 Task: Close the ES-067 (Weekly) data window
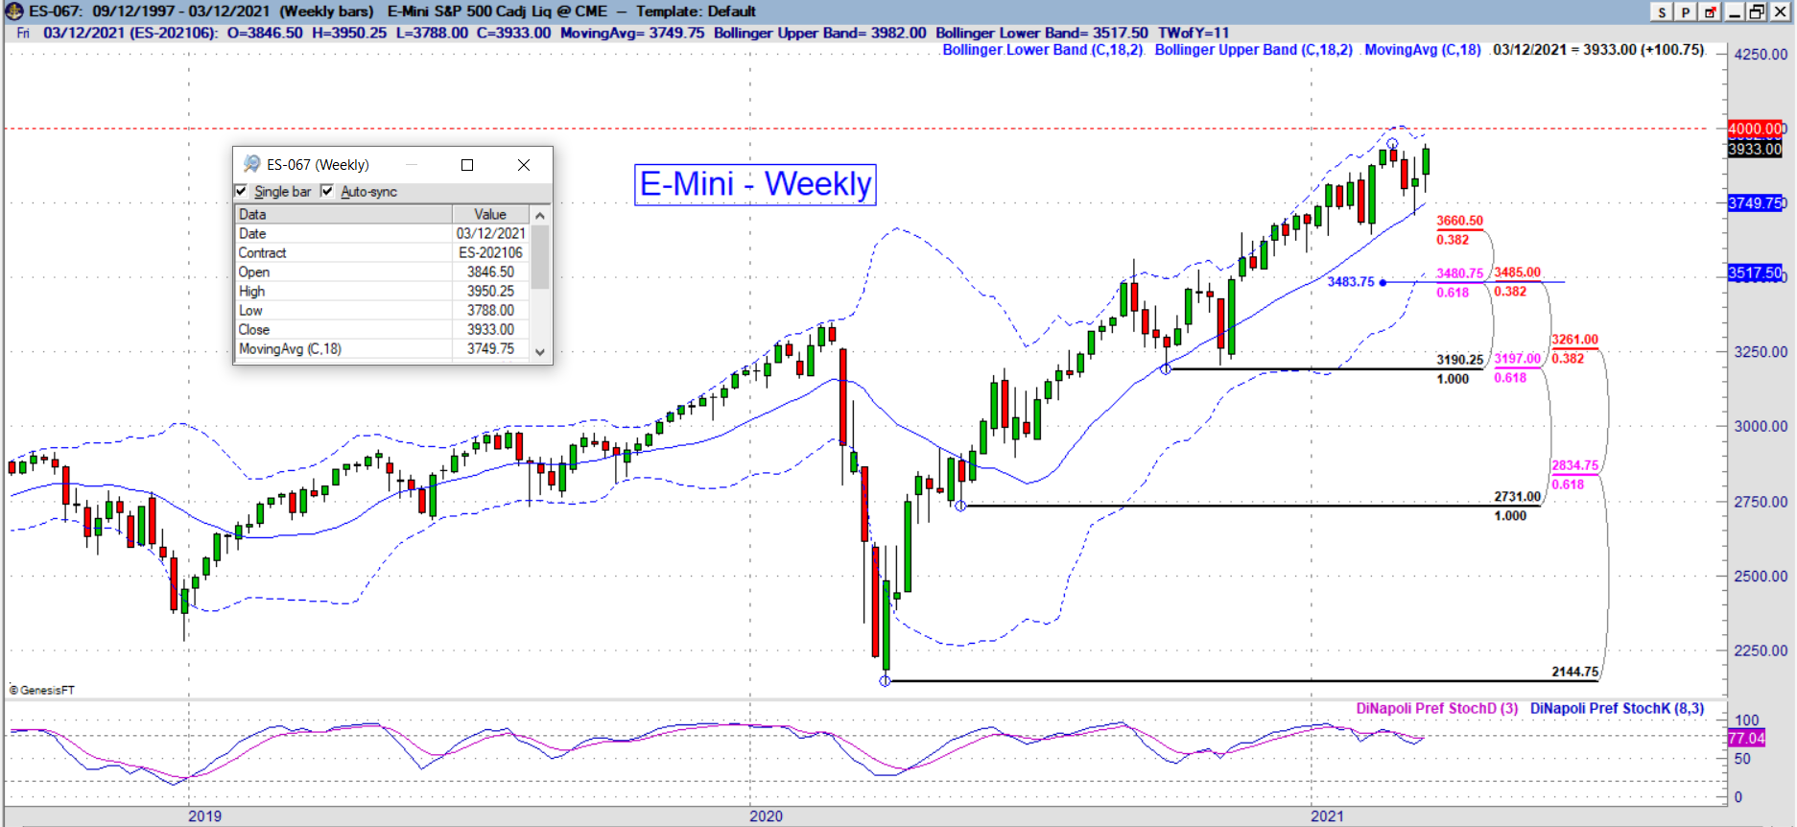(x=524, y=165)
